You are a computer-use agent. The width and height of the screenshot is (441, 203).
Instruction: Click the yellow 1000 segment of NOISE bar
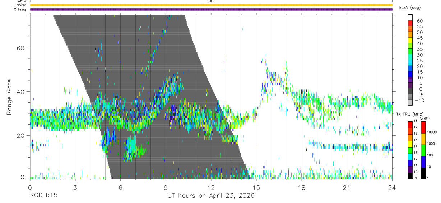(423, 139)
